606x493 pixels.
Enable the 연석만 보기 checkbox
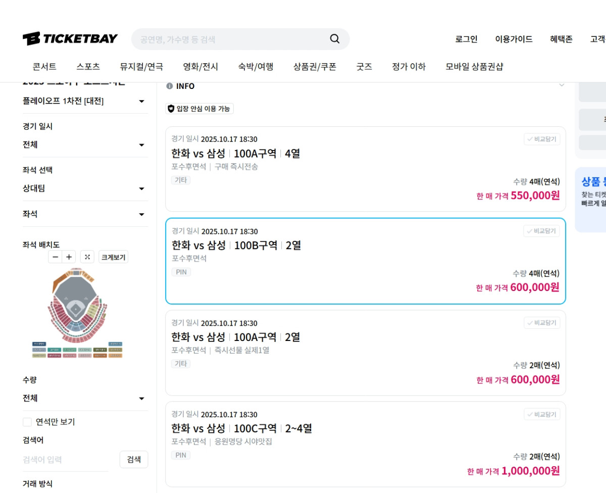tap(27, 422)
